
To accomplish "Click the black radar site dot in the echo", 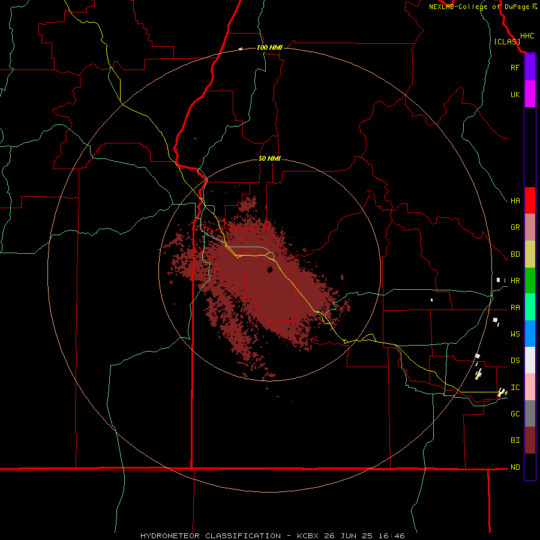I will [271, 269].
